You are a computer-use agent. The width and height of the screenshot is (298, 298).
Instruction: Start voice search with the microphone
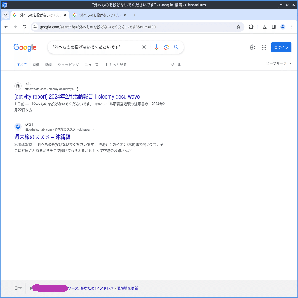[x=156, y=47]
